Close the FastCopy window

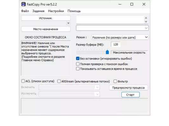[144, 4]
